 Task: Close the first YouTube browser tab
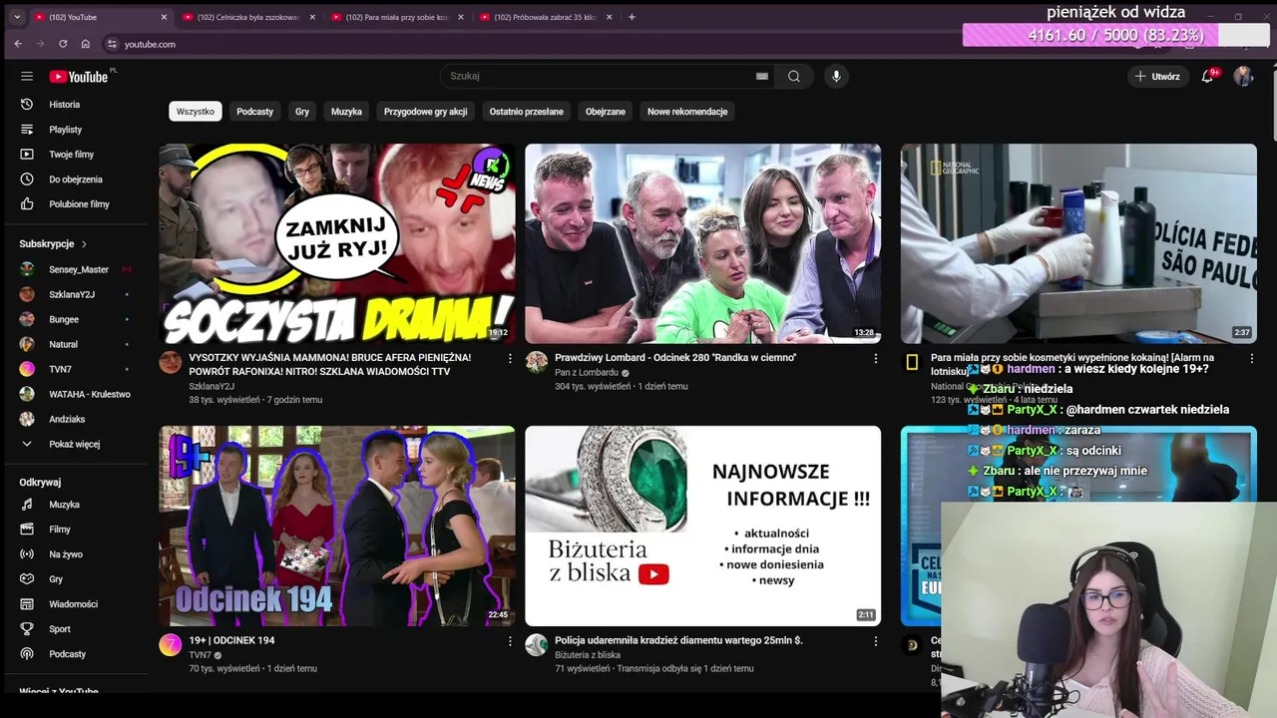click(164, 17)
